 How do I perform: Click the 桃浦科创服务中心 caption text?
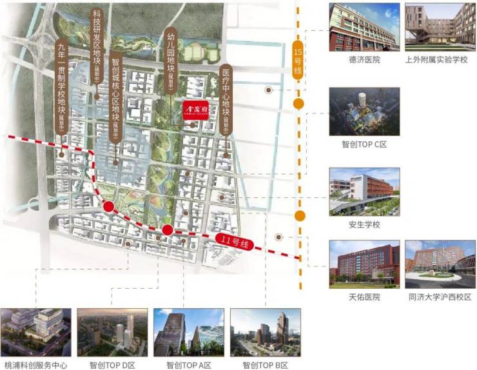click(36, 365)
